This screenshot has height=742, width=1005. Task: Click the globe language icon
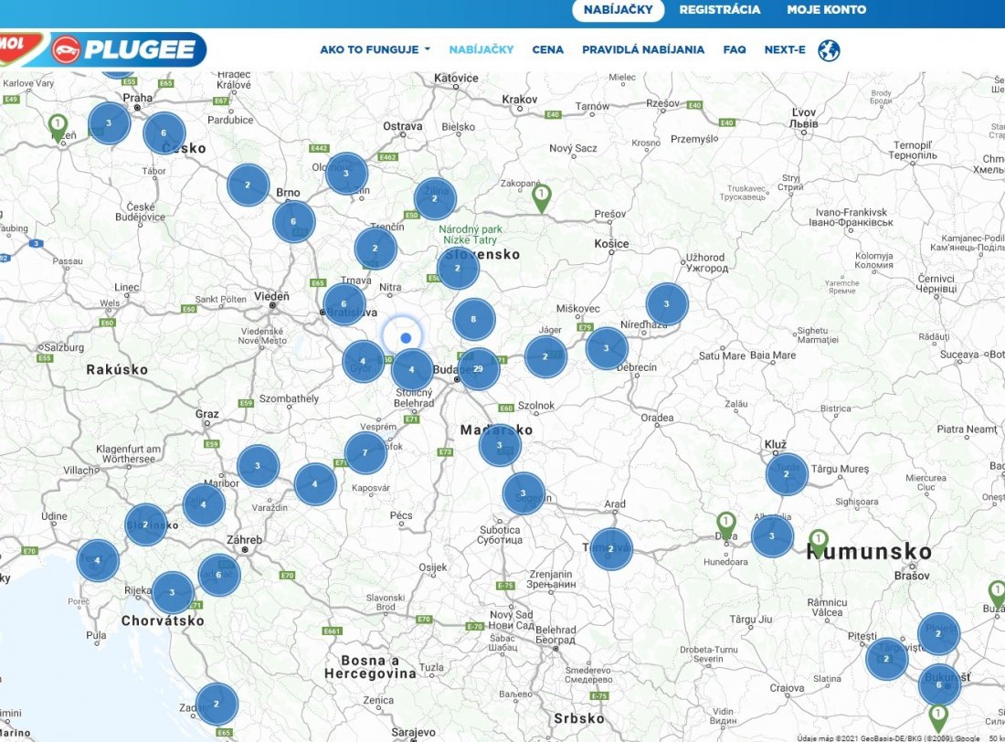click(829, 50)
